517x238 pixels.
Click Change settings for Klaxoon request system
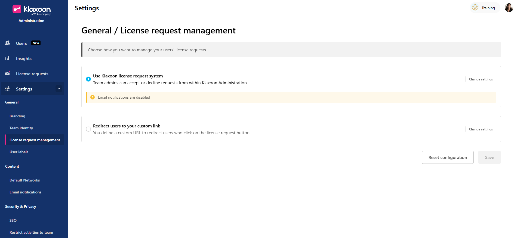tap(481, 79)
